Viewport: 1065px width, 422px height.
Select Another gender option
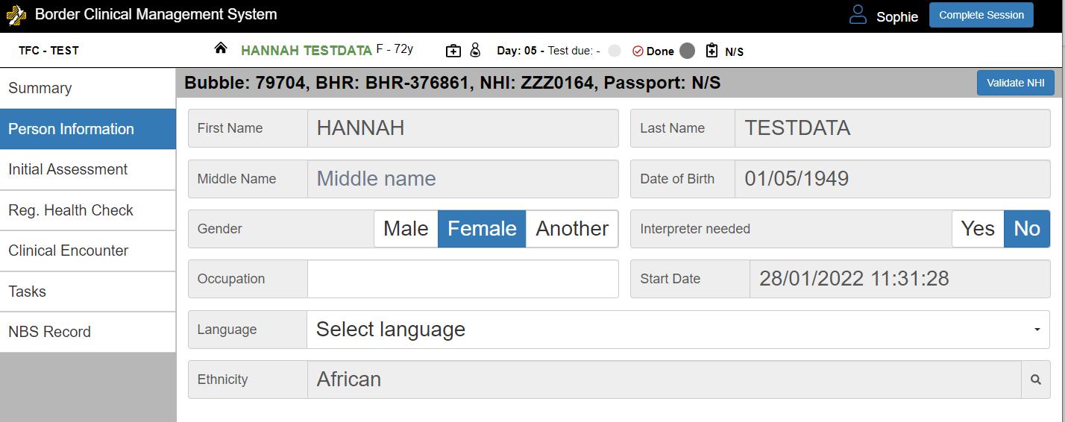coord(572,229)
